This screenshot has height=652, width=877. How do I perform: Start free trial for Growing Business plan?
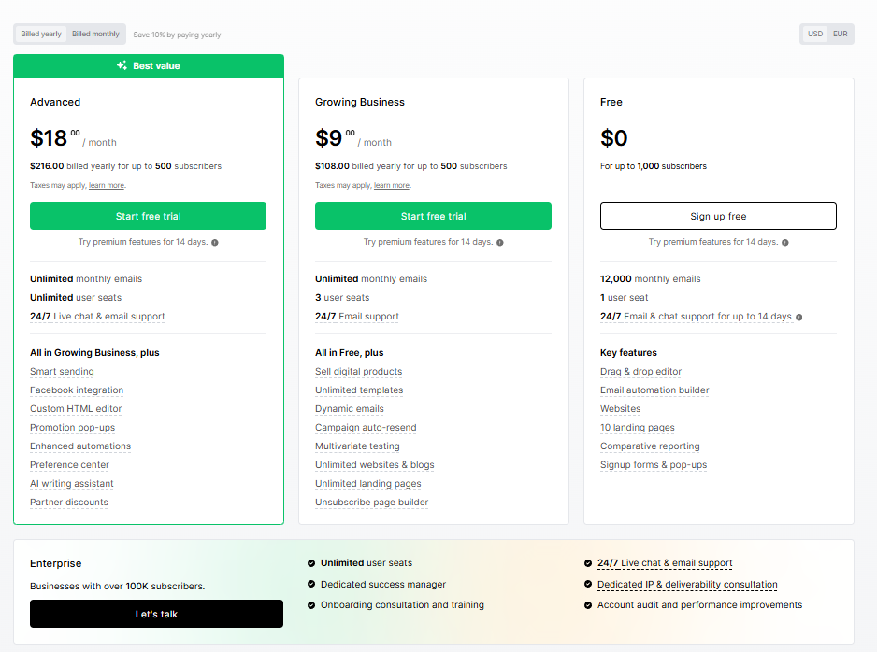click(x=433, y=216)
